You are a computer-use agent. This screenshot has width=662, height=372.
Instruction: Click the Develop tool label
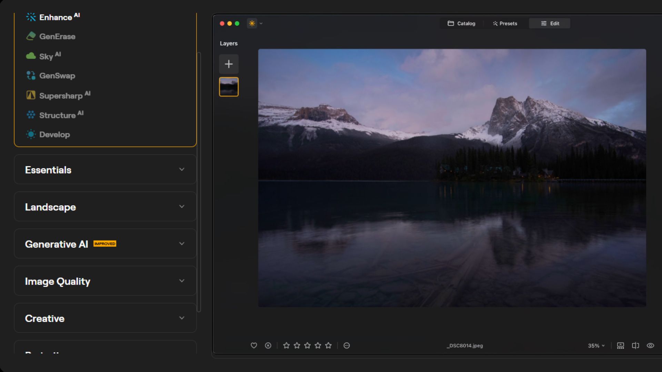click(54, 134)
